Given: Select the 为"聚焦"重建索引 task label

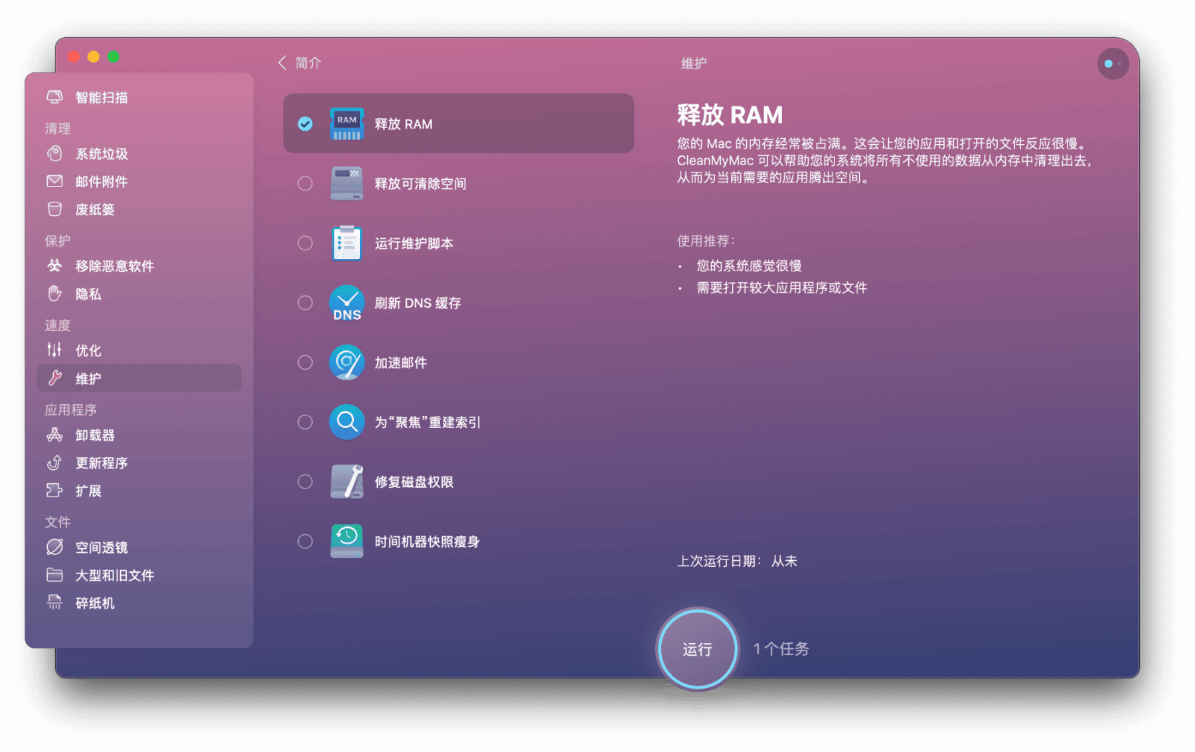Looking at the screenshot, I should (x=428, y=422).
